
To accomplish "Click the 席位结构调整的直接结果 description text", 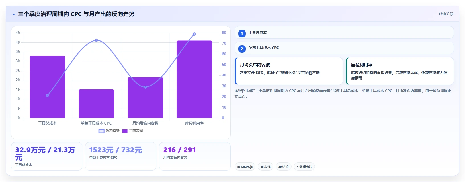I will pyautogui.click(x=399, y=75).
